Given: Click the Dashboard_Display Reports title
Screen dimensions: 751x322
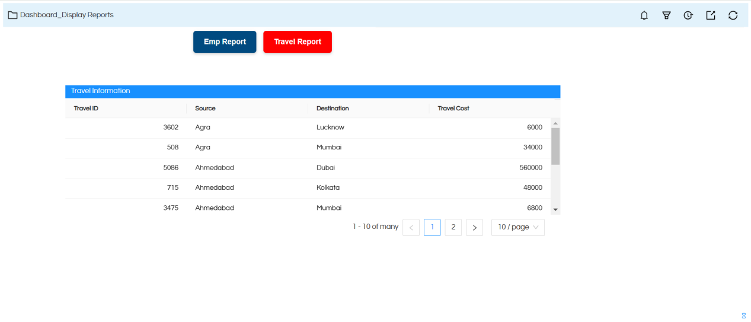Looking at the screenshot, I should pyautogui.click(x=67, y=15).
